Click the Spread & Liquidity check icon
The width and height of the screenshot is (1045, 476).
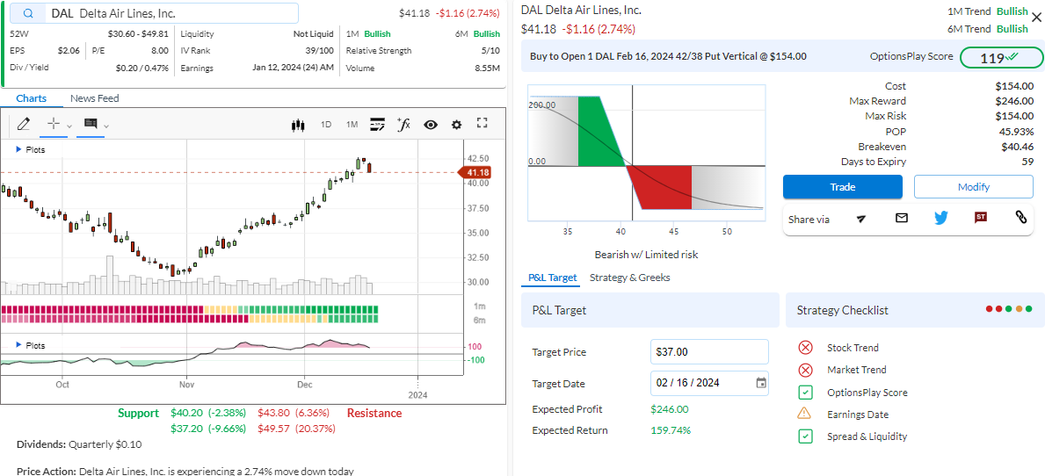click(x=806, y=436)
